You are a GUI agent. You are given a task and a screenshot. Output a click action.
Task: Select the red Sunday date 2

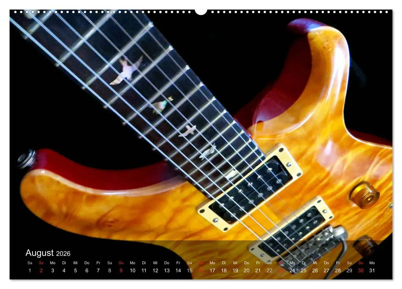(41, 271)
